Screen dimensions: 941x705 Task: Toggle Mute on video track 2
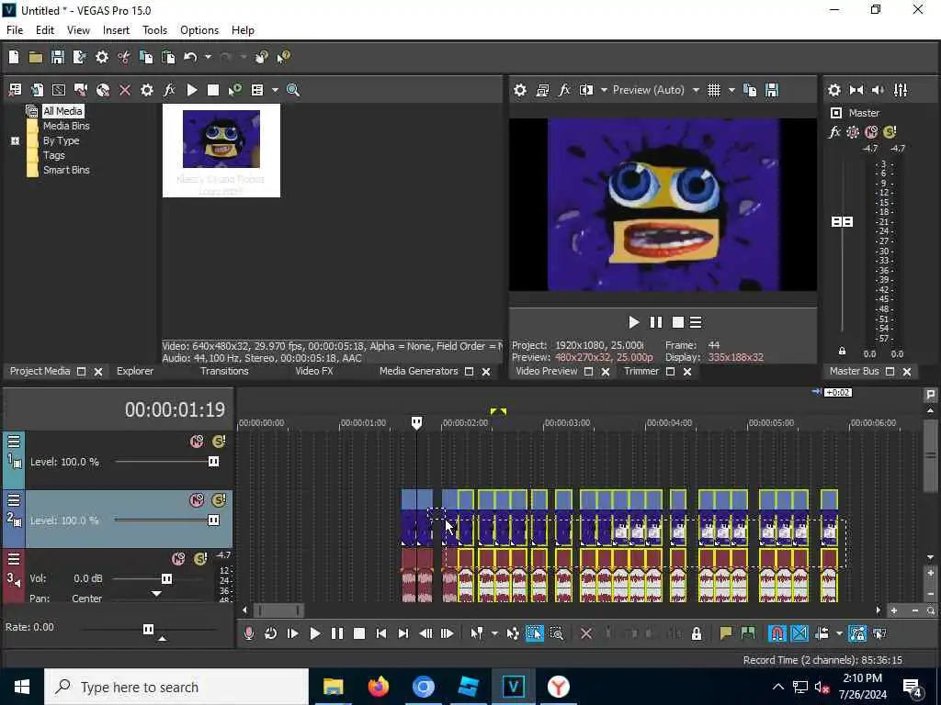click(197, 500)
